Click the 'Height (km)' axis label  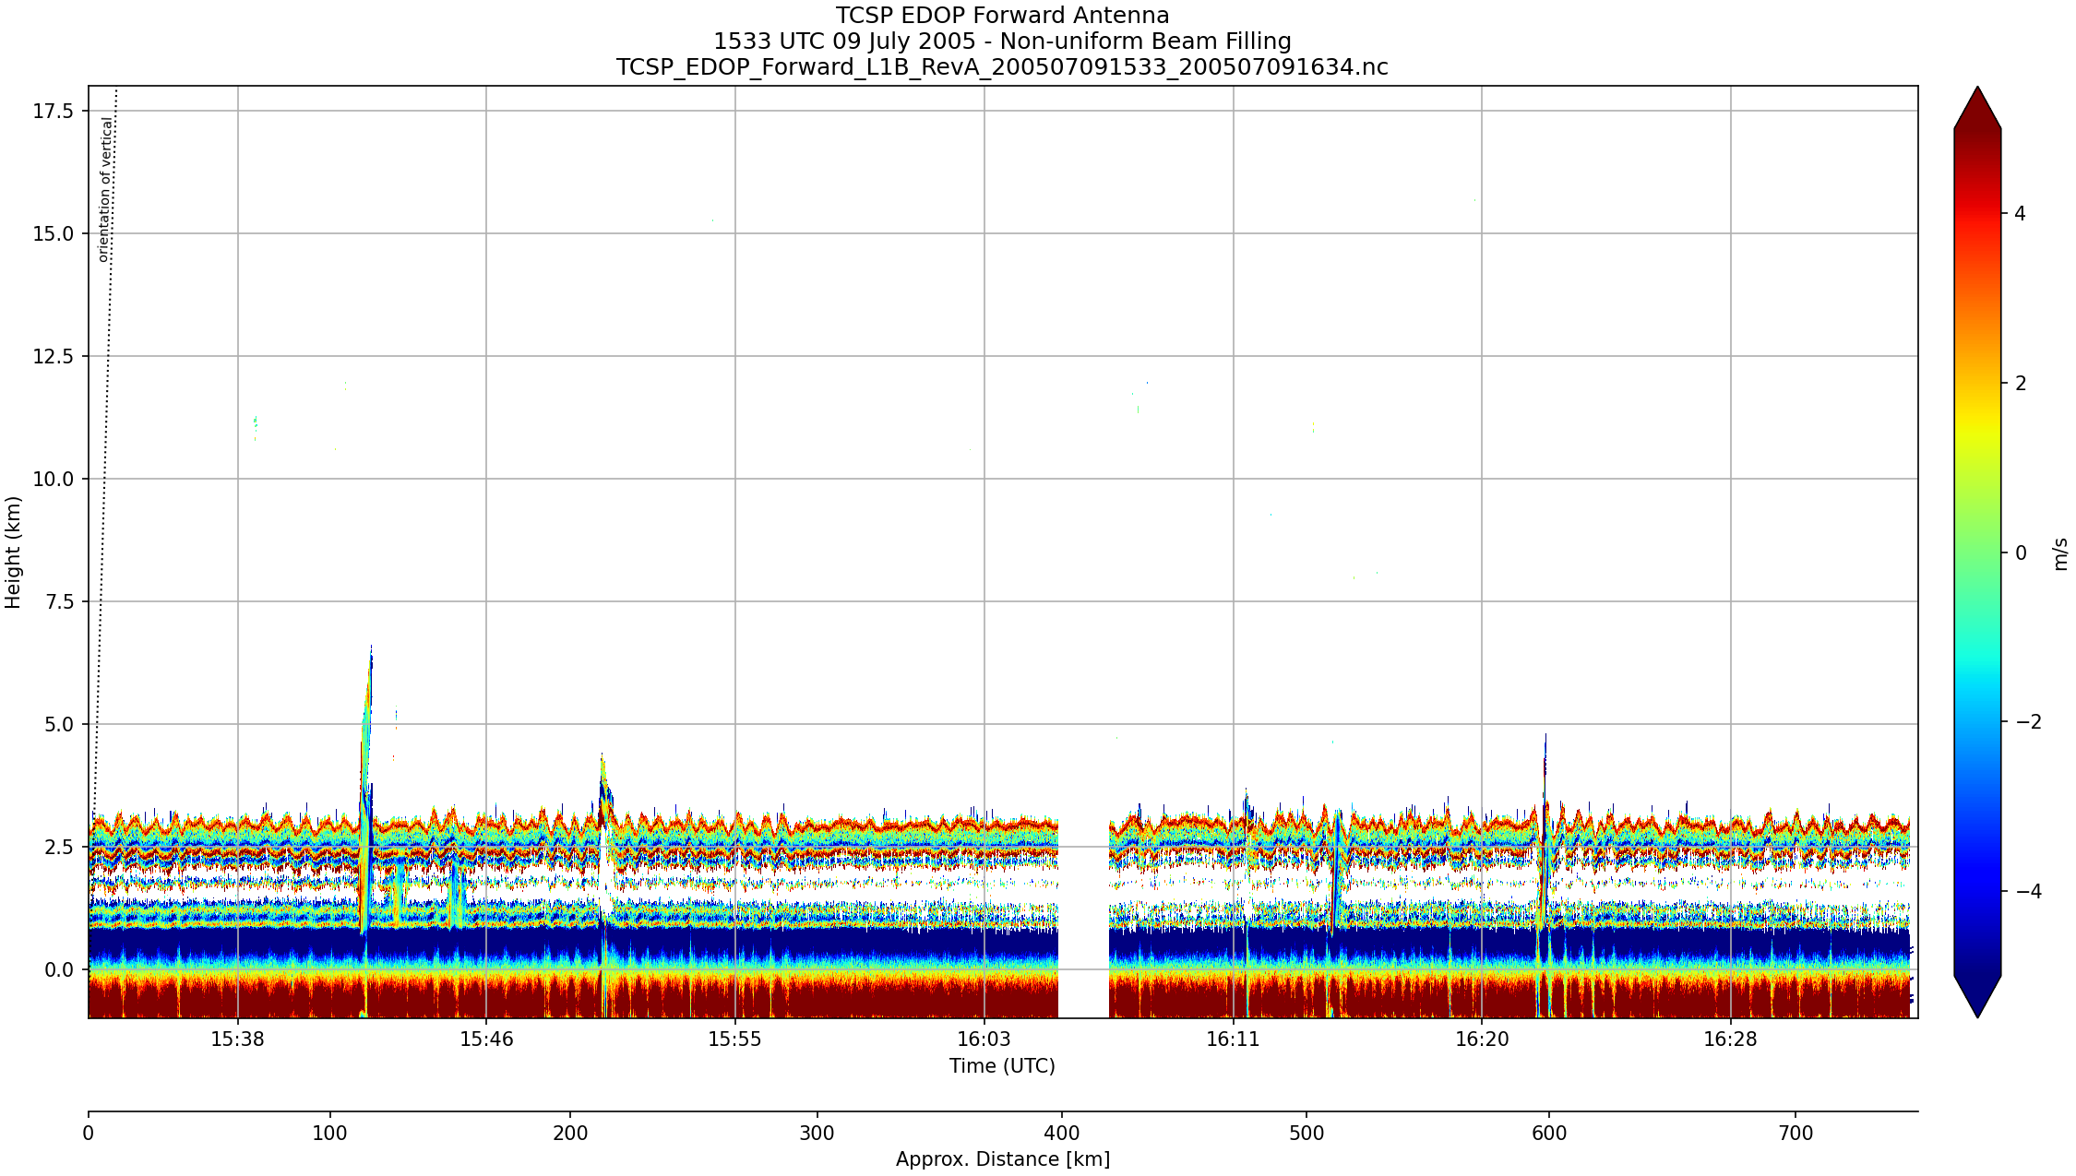click(x=13, y=552)
